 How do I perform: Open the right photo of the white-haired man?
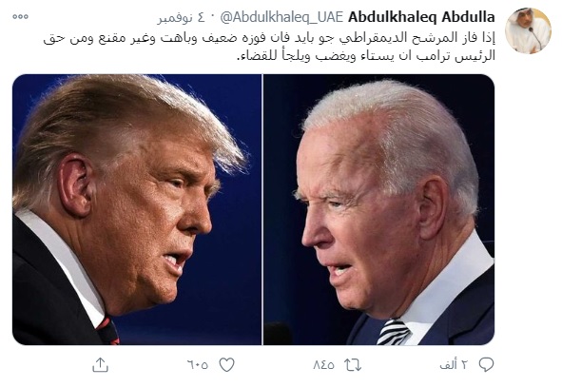click(378, 209)
